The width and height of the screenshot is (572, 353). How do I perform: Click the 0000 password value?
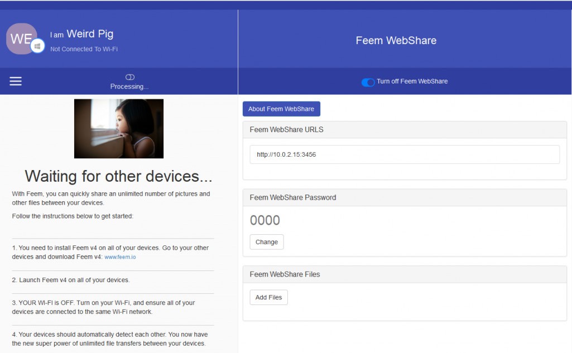pyautogui.click(x=265, y=220)
